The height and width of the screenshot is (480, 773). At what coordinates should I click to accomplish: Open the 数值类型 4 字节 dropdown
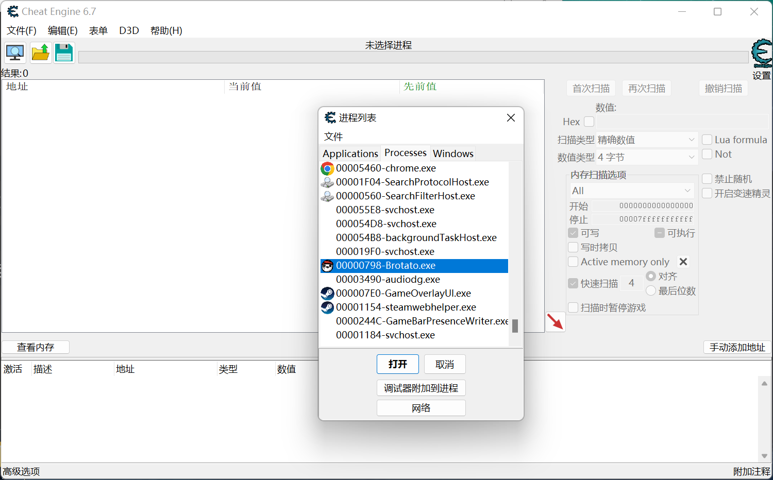pyautogui.click(x=647, y=157)
